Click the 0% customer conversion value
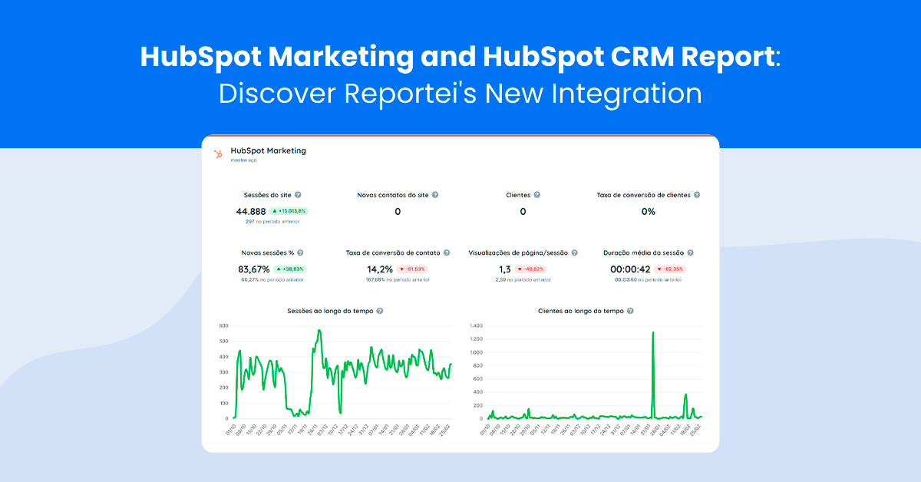 [648, 212]
